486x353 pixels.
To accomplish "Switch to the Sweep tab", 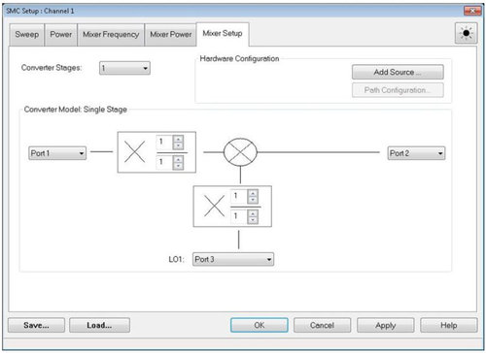I will point(26,34).
